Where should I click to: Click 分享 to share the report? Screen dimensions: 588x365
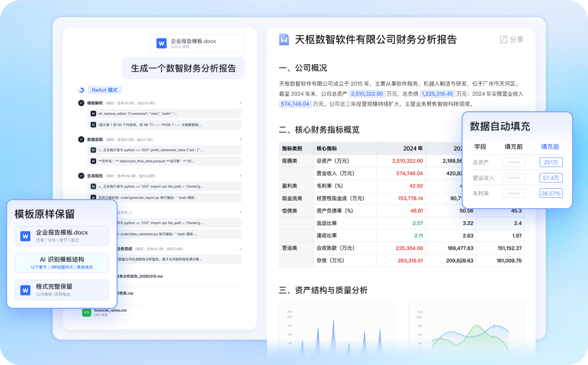516,39
